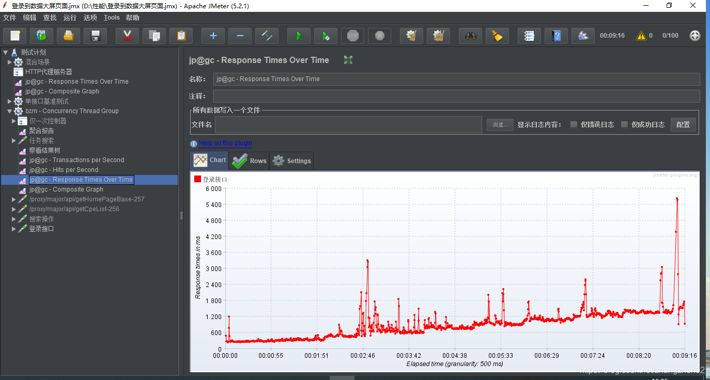Open the 选项 menu
Screen dimensions: 710x380
pos(90,18)
